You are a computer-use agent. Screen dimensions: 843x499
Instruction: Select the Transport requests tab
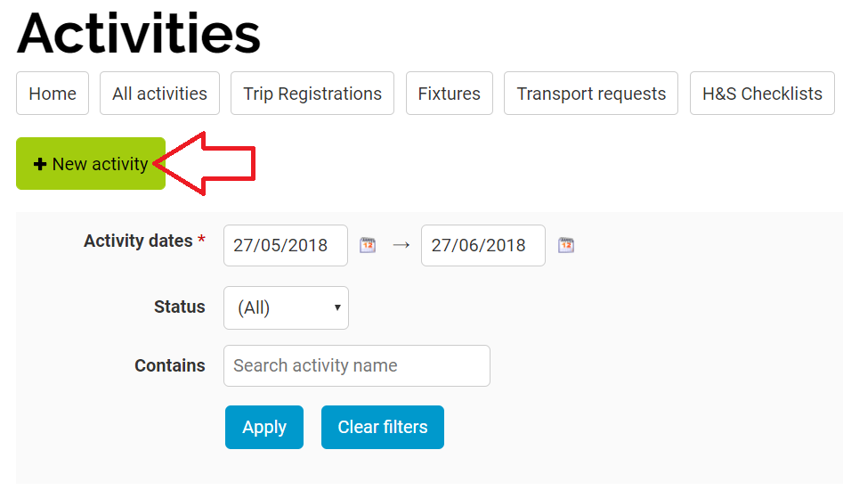click(591, 94)
